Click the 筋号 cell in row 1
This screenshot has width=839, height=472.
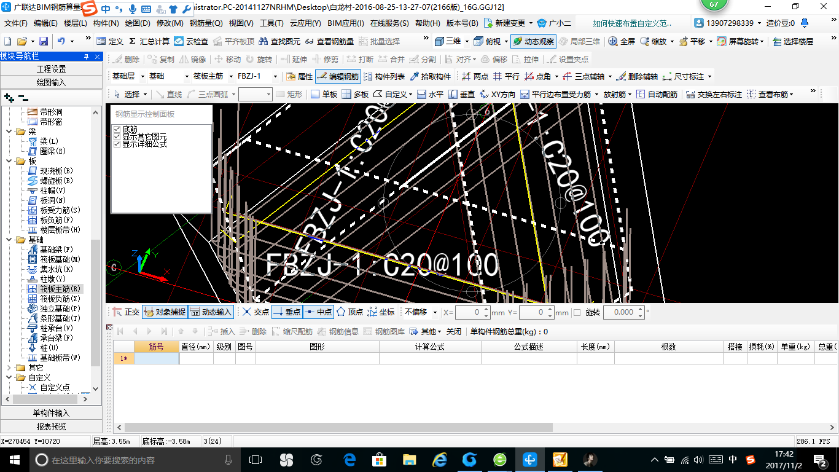(x=157, y=358)
